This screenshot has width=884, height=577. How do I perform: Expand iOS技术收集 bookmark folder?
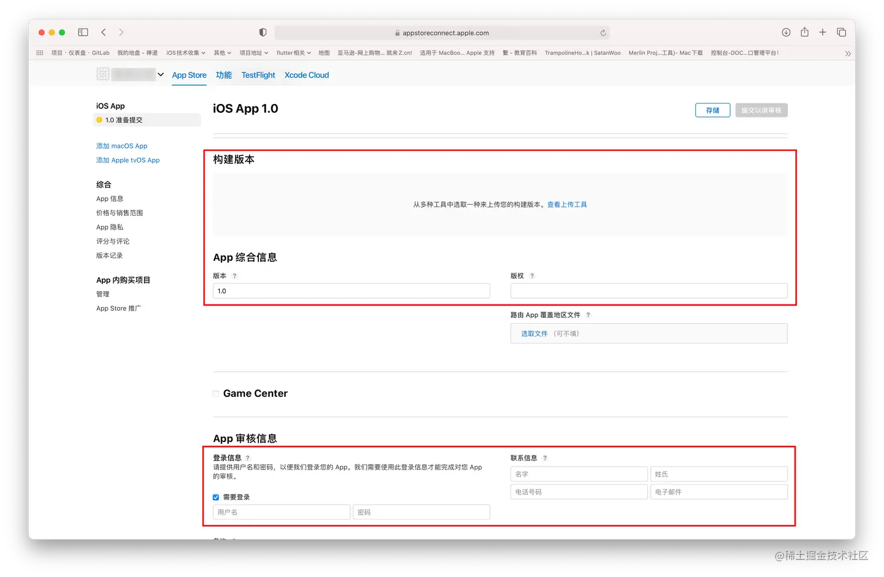(x=186, y=53)
